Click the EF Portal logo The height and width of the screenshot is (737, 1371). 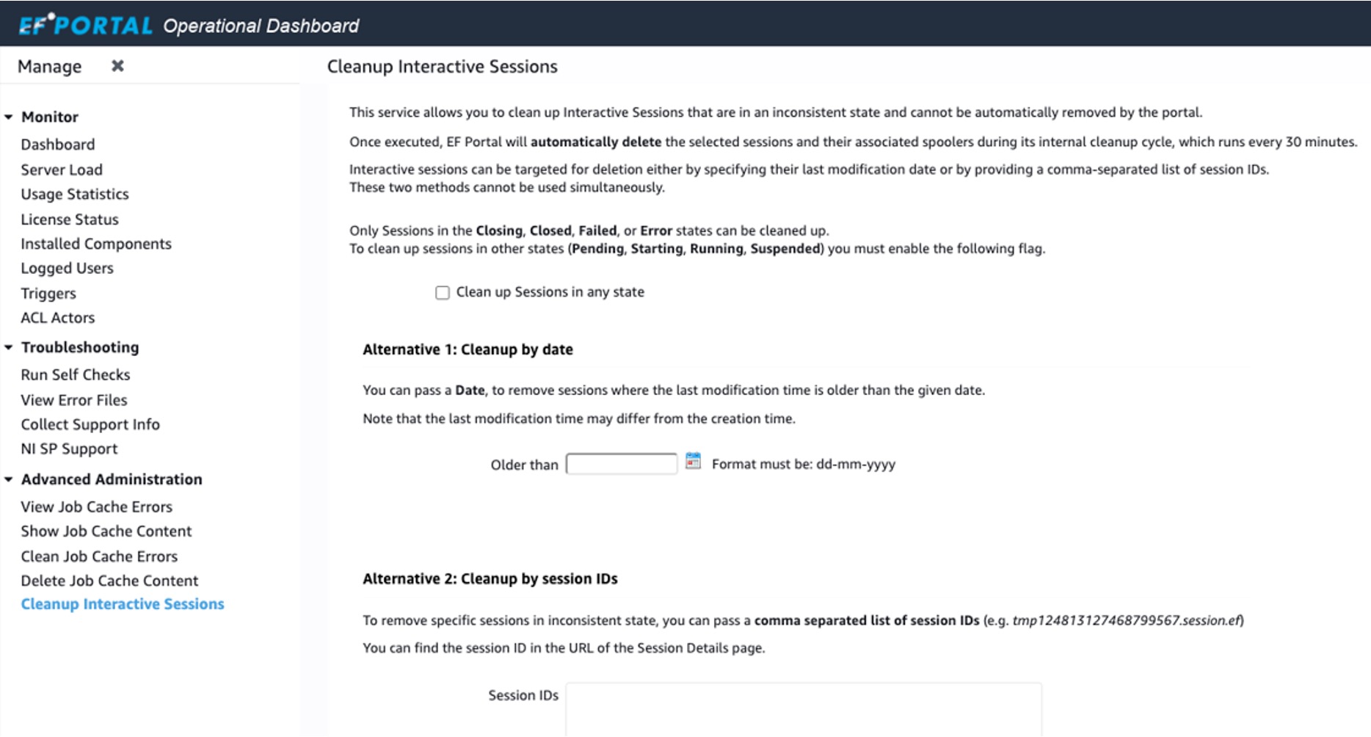coord(86,26)
